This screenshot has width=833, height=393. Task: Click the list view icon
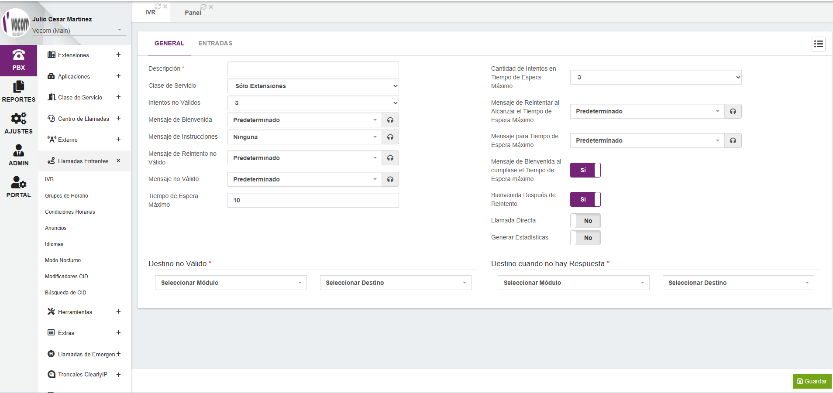tap(818, 44)
